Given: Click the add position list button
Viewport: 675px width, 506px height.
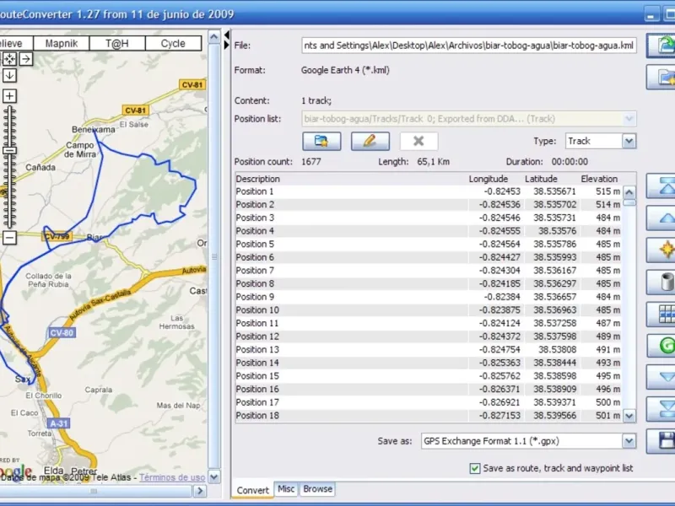Looking at the screenshot, I should (x=321, y=141).
